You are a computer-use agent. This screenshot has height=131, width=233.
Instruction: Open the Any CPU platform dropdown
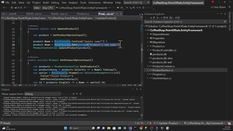(48, 8)
